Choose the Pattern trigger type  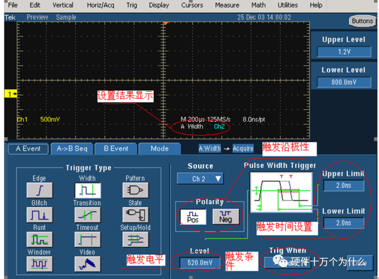click(x=134, y=189)
